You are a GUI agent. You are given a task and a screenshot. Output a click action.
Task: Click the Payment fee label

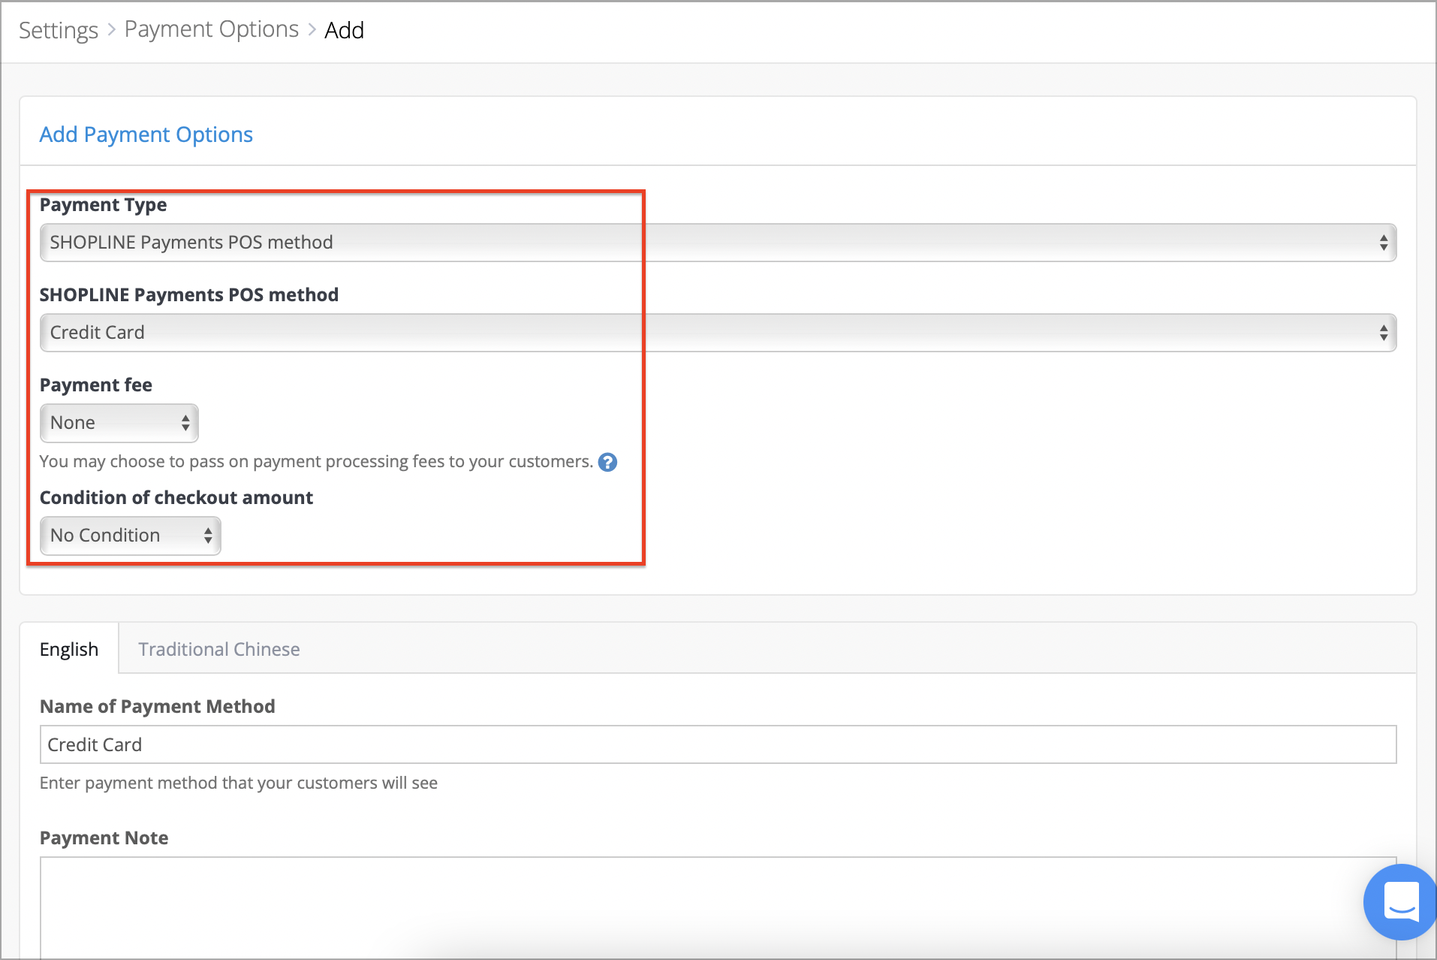pyautogui.click(x=96, y=385)
